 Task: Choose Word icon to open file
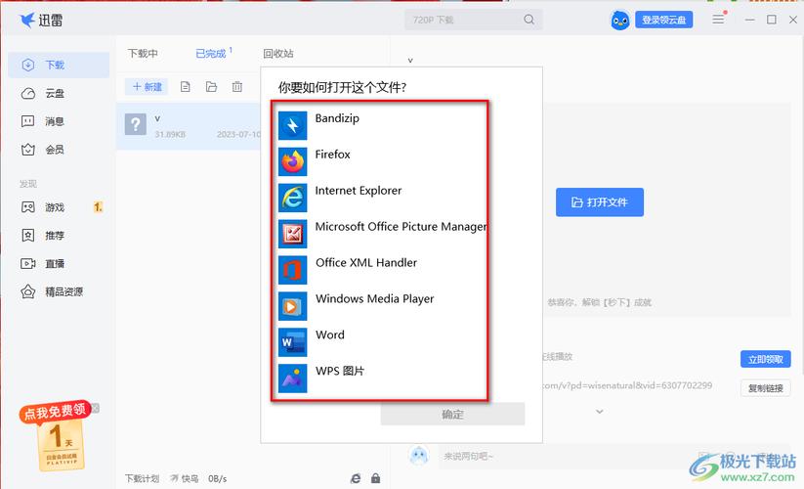pyautogui.click(x=293, y=342)
